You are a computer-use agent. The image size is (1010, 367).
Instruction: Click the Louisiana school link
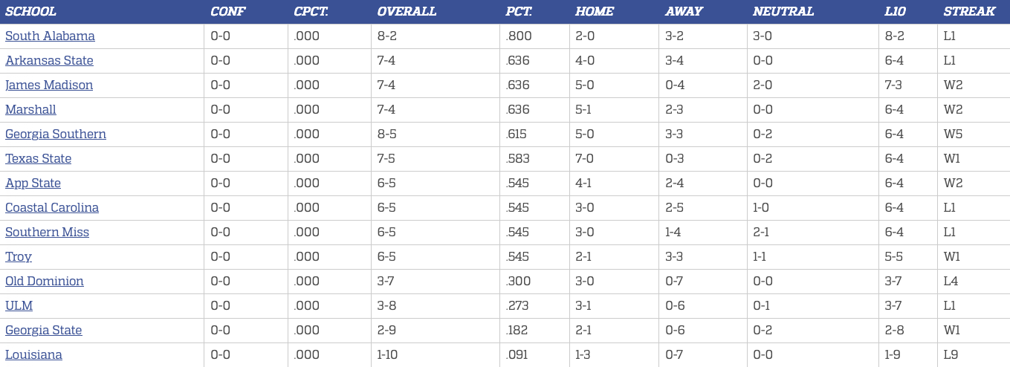point(34,355)
